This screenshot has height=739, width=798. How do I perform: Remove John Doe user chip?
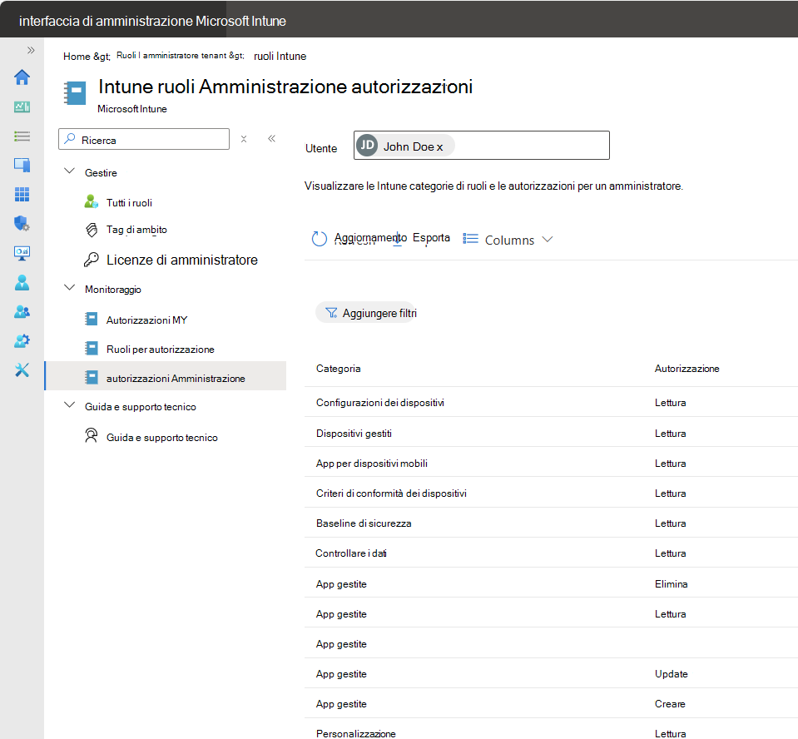[439, 147]
